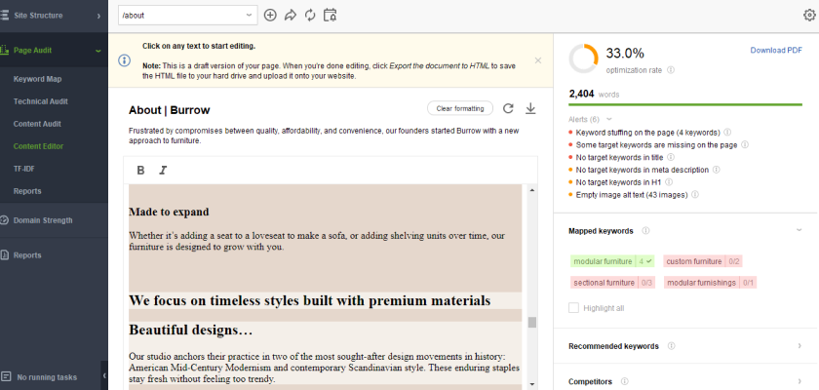The height and width of the screenshot is (390, 819).
Task: Click the About | Burrow title text
Action: 170,110
